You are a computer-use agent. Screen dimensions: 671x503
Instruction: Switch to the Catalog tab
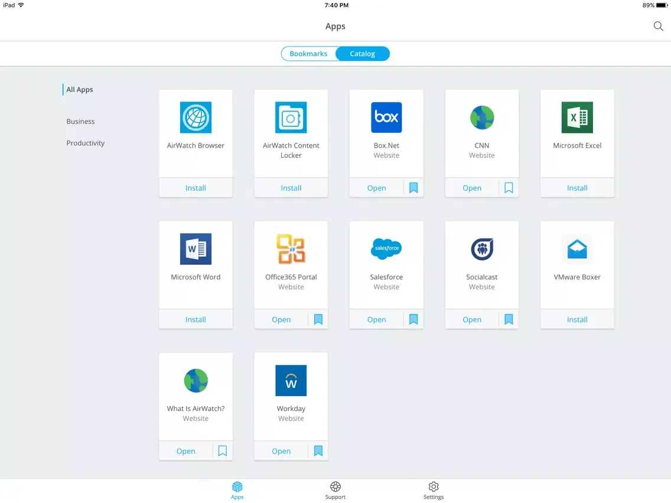pos(363,54)
